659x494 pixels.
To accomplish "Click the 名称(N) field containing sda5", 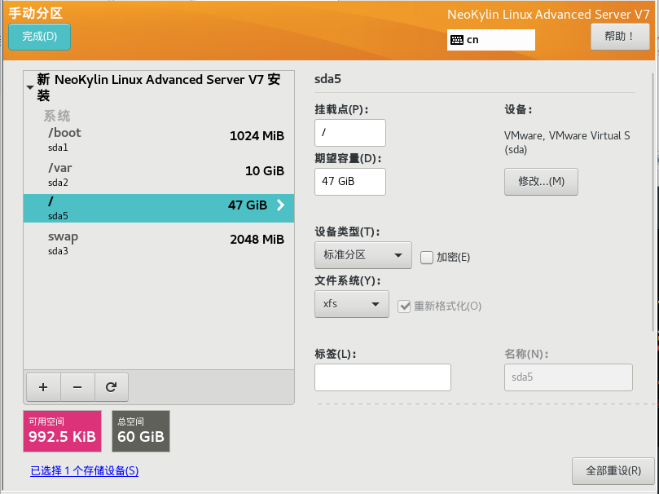I will [569, 377].
